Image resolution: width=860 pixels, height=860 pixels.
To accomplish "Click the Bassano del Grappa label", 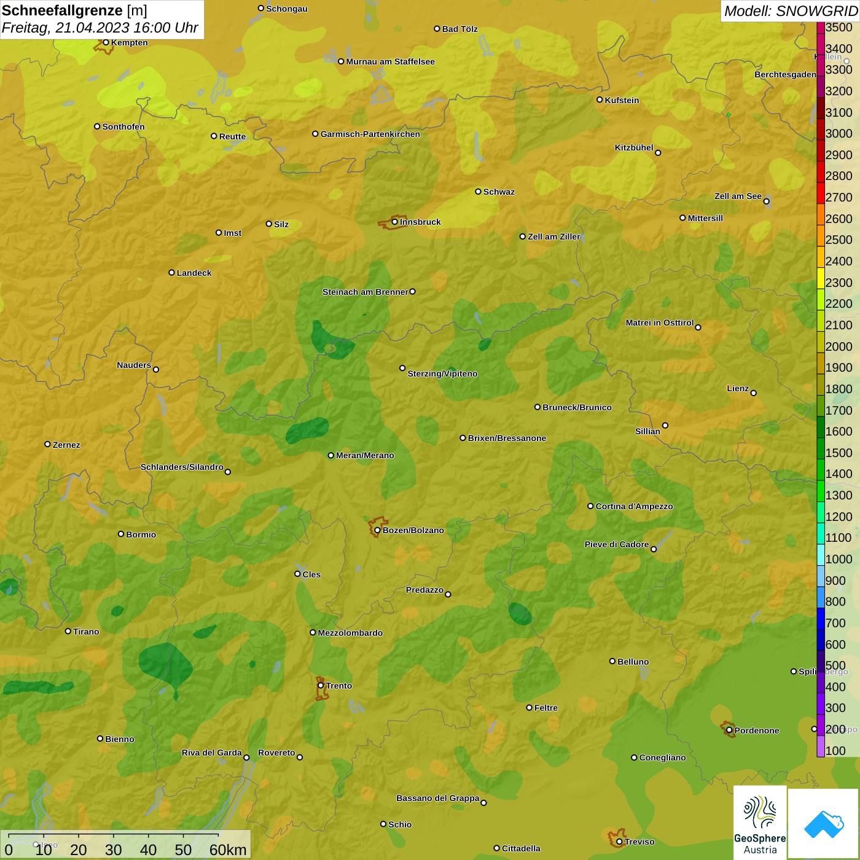I will (437, 798).
